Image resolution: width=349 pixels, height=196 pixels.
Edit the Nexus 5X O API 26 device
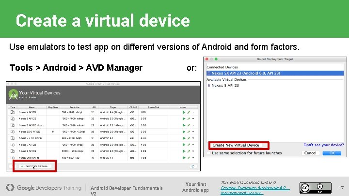(x=189, y=132)
